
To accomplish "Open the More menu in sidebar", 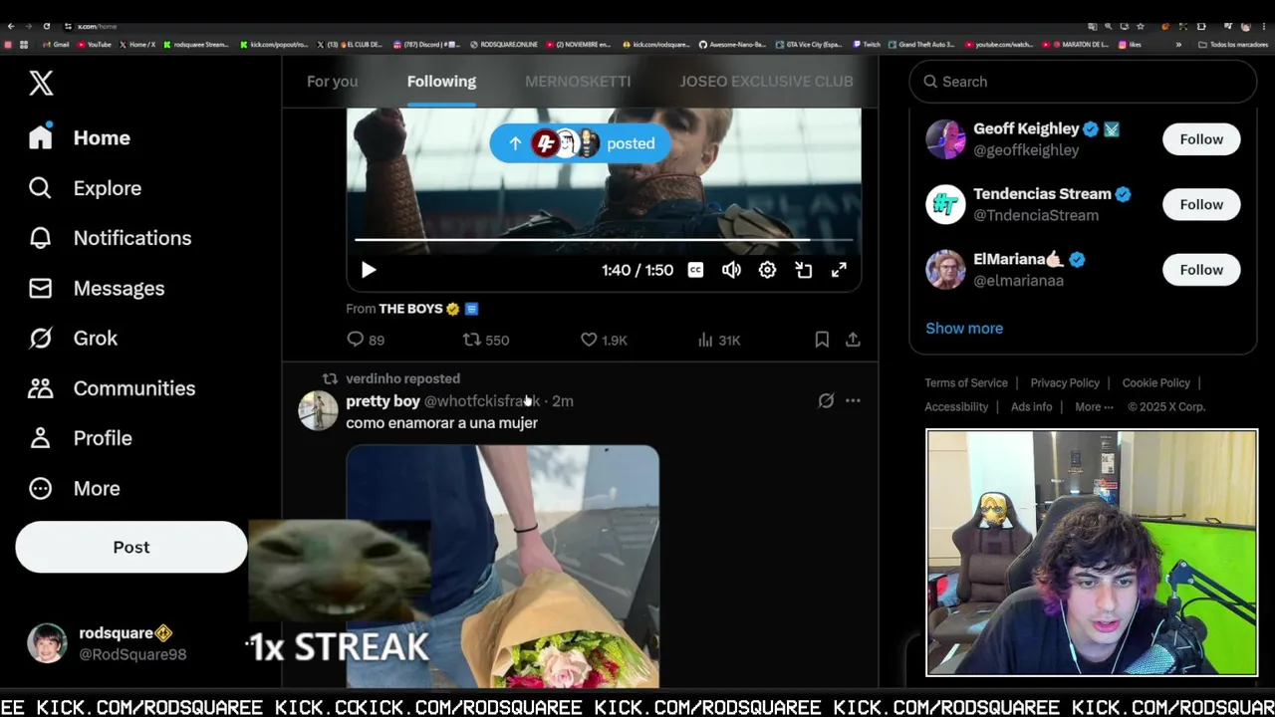I will [x=75, y=488].
